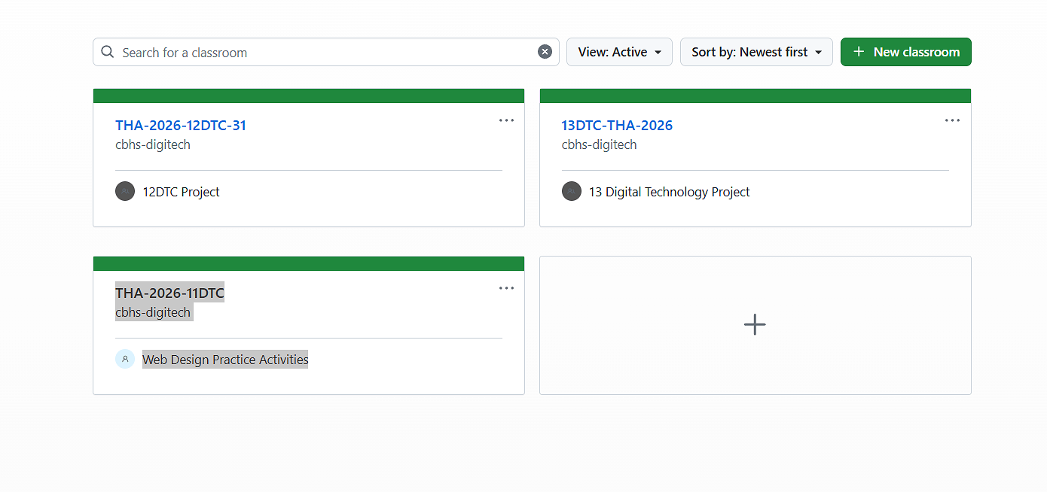
Task: Select the 12DTC Project assignment label
Action: coord(181,191)
